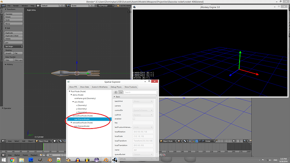Open the first Blender icon on taskbar

pos(50,160)
